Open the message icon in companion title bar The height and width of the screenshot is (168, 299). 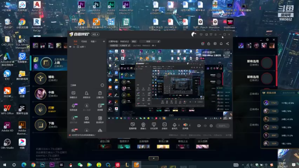click(201, 34)
